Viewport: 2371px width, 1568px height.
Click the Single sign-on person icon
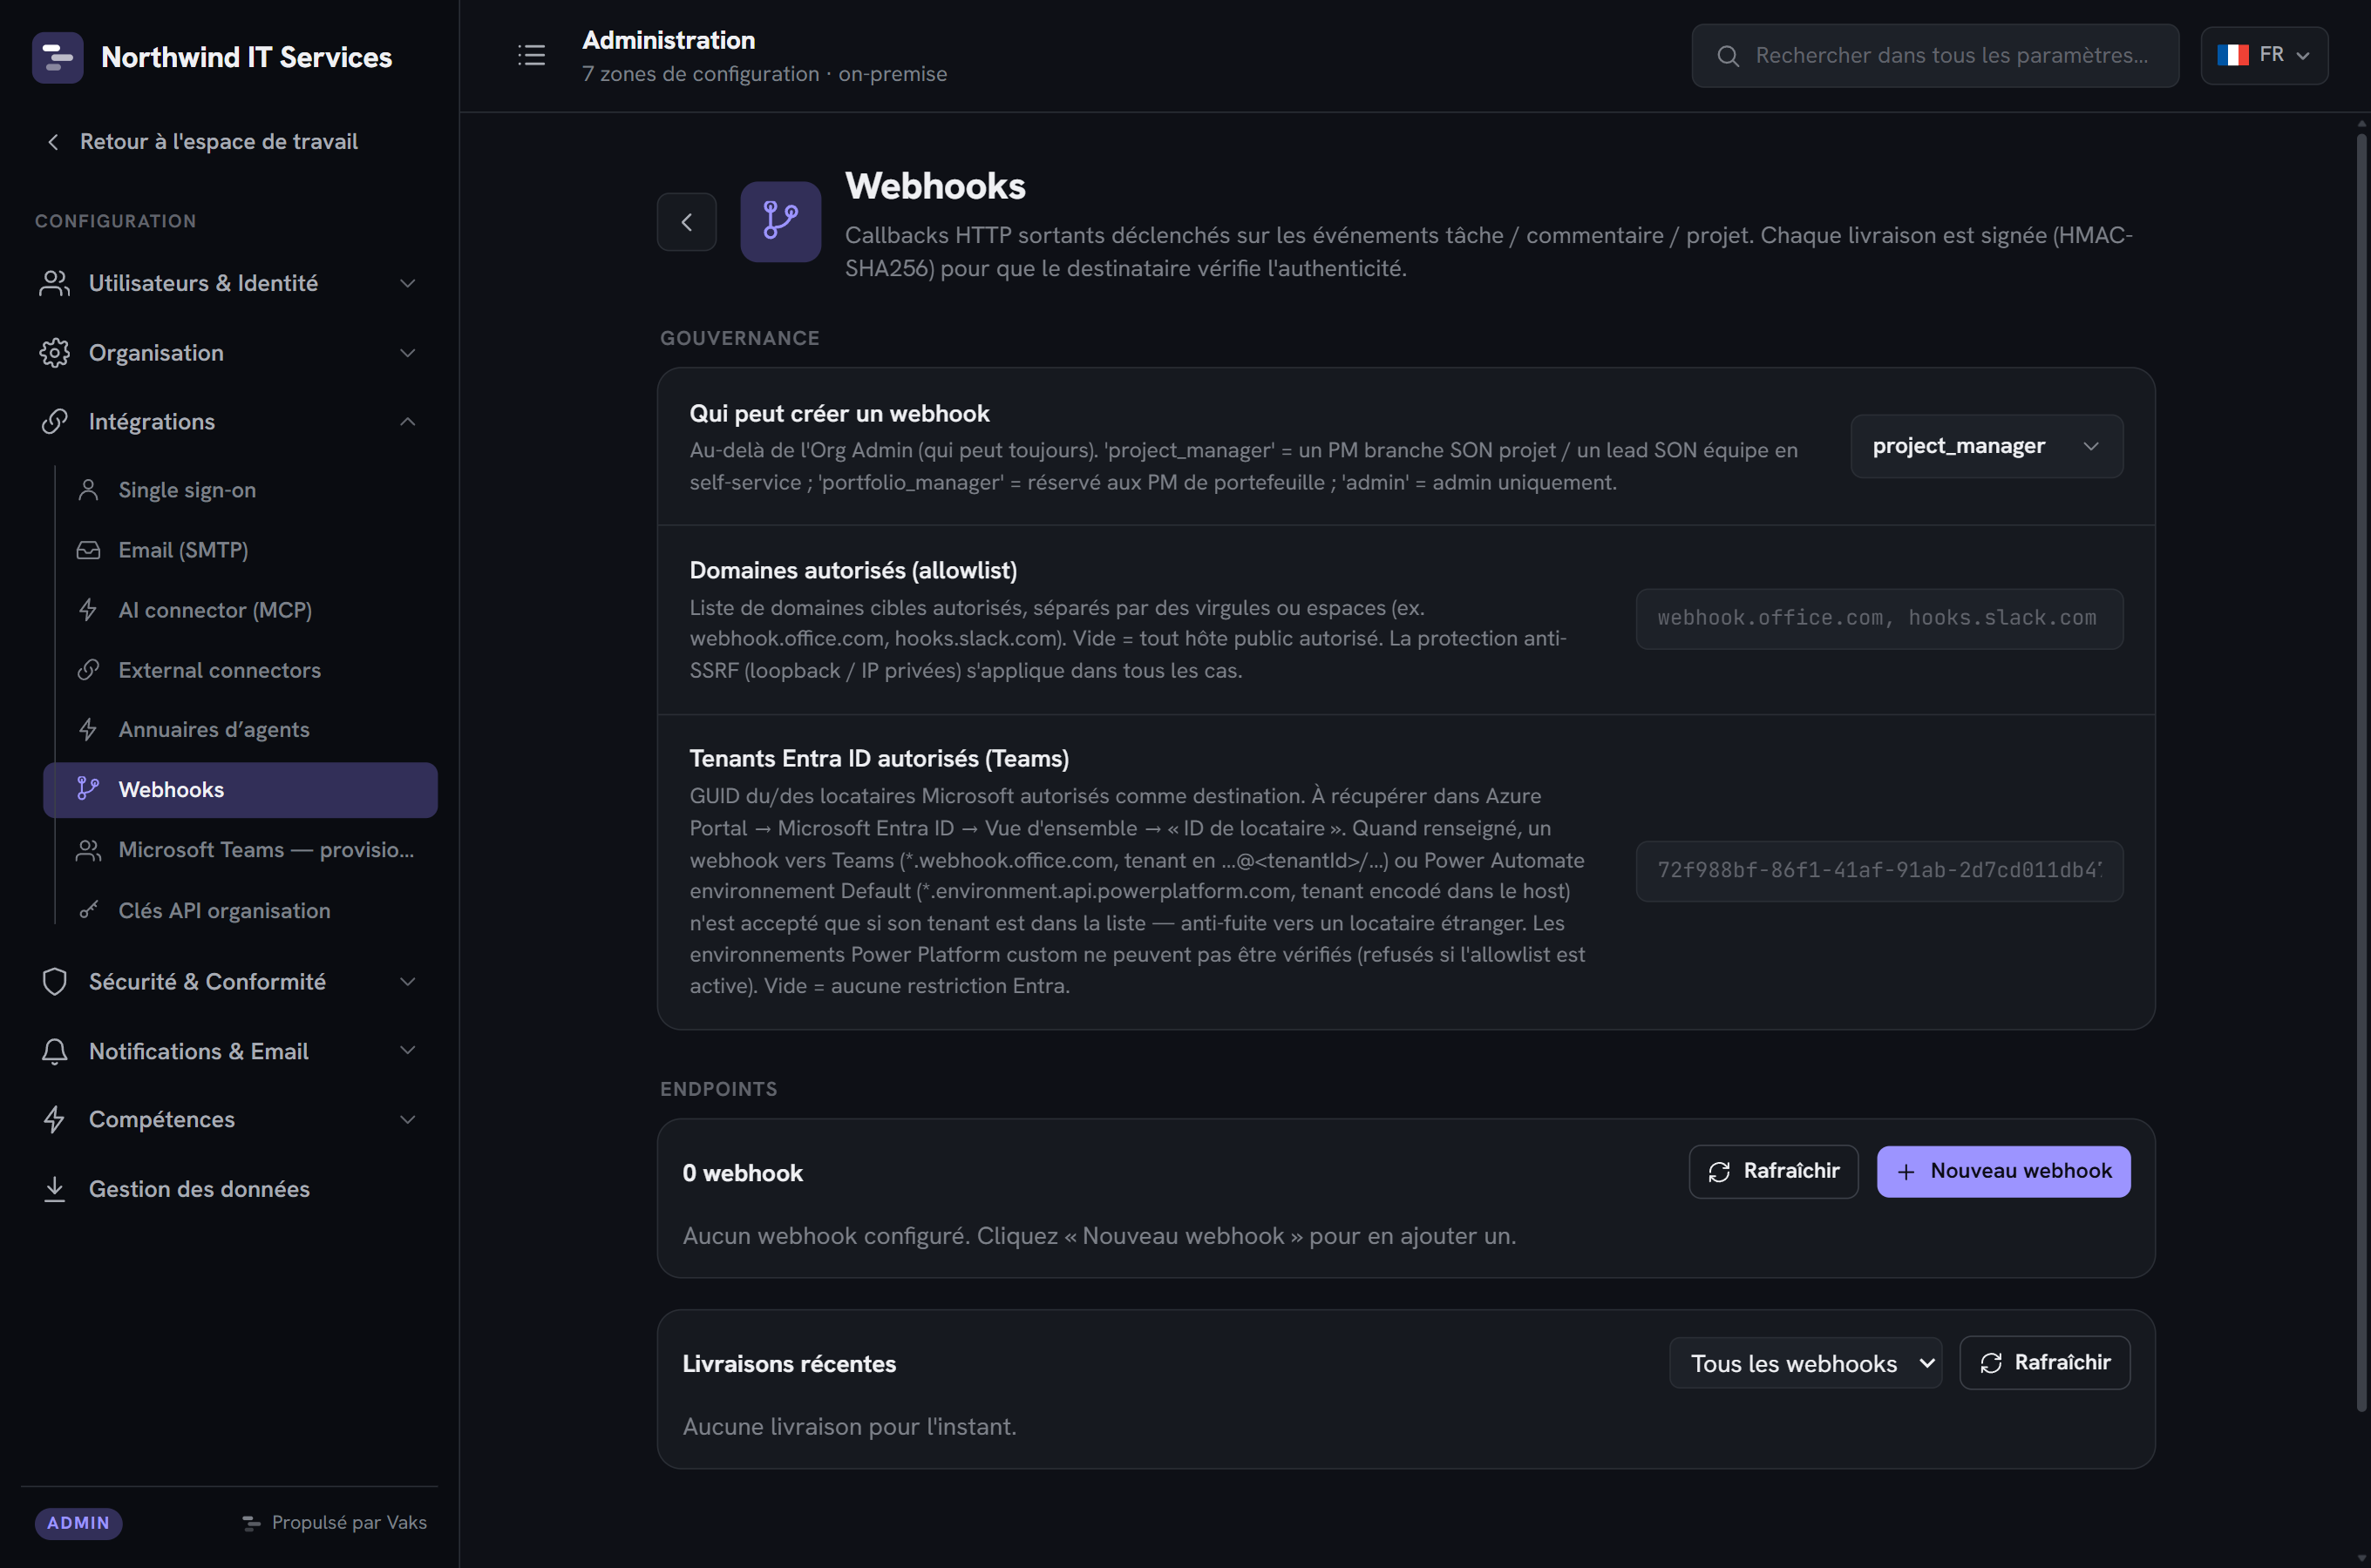[88, 490]
